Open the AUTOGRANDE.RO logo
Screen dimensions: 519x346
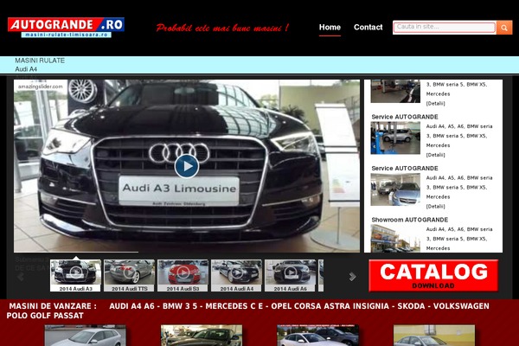tap(67, 28)
